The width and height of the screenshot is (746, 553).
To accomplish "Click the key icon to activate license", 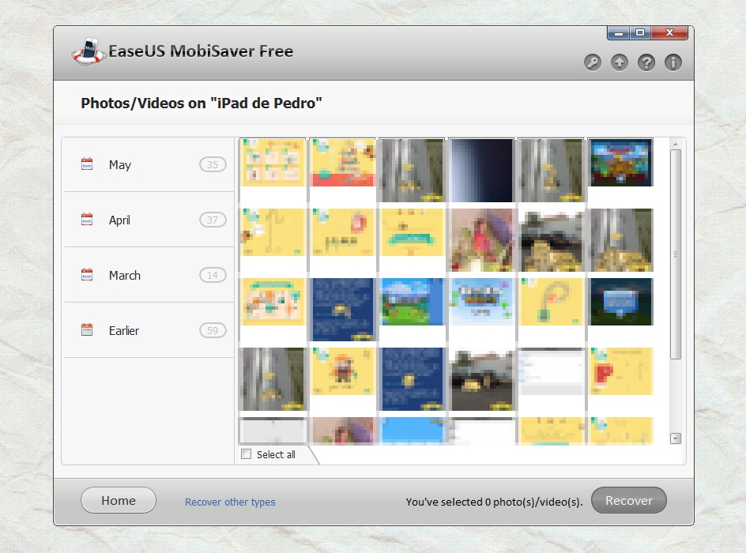I will (593, 62).
